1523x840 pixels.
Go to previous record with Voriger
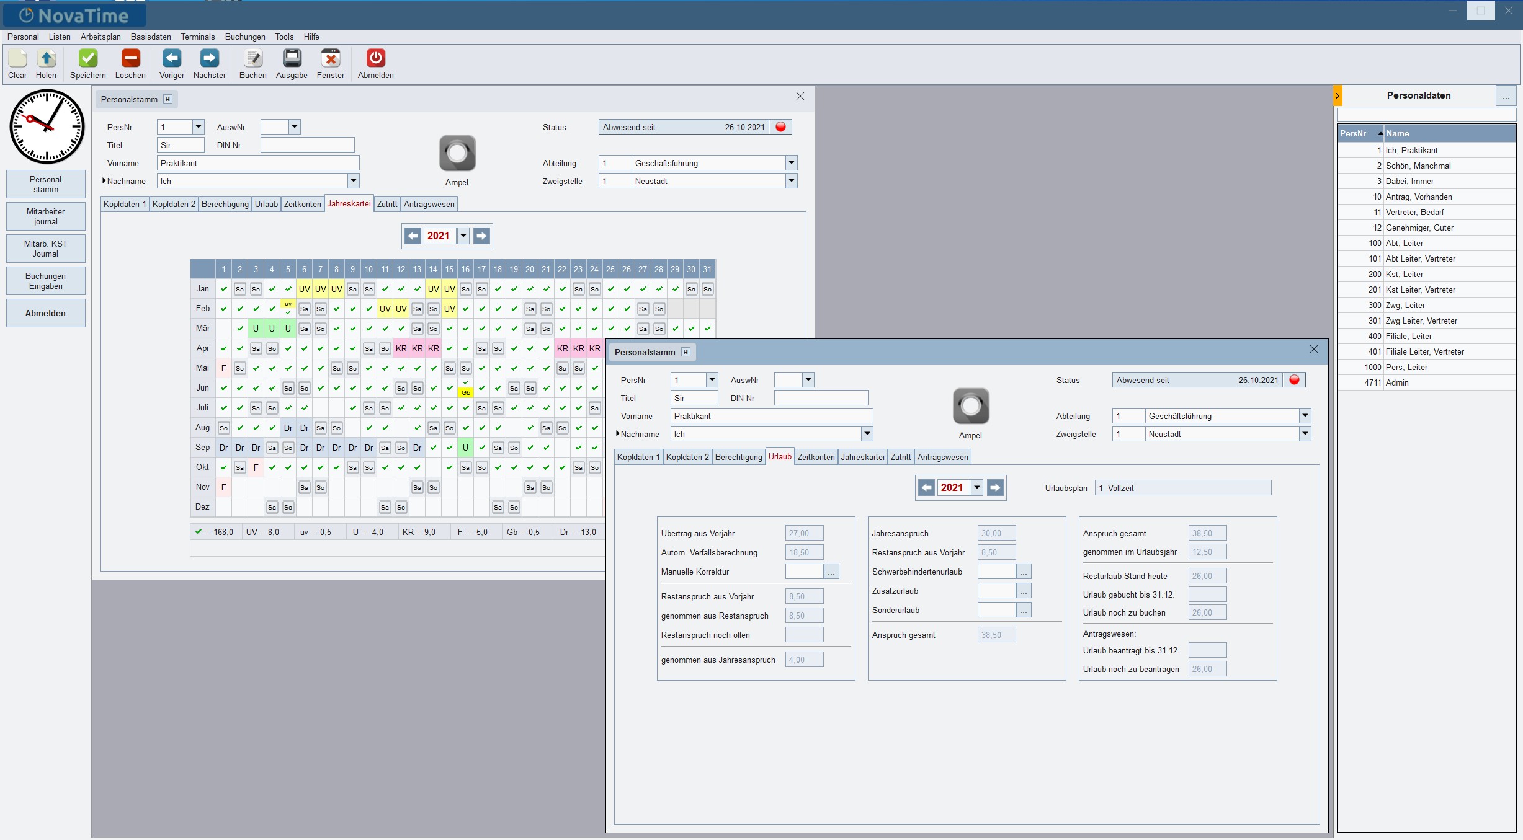(171, 58)
